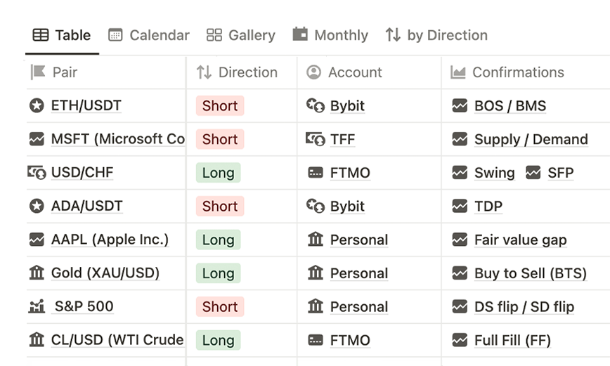The width and height of the screenshot is (610, 366).
Task: Click the index chart icon beside S&P 500
Action: pyautogui.click(x=37, y=307)
